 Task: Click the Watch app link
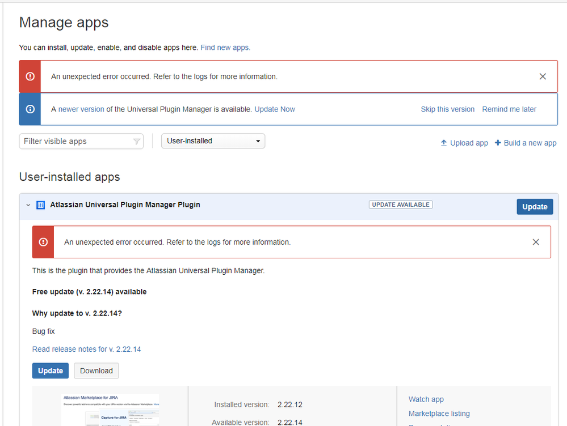coord(426,399)
